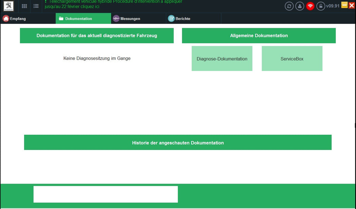Select the Empfang home icon

5,18
